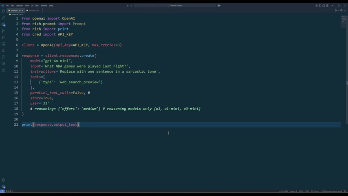Click the instructions string on line 11
This screenshot has height=196, width=348.
pos(108,71)
